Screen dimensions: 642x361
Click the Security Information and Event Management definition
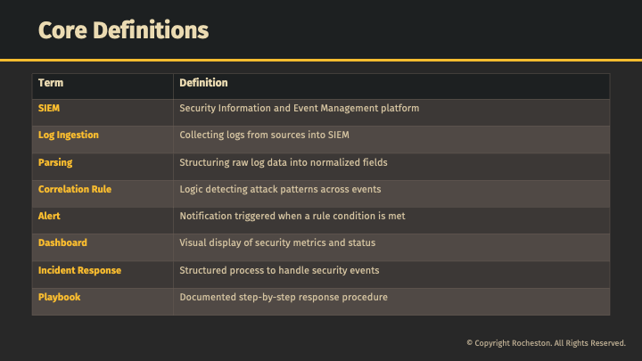(299, 109)
